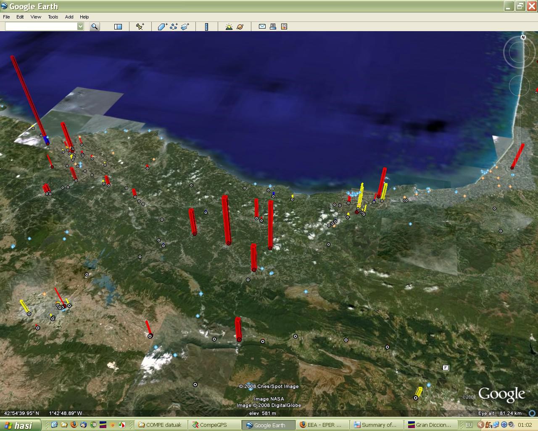Click the Print icon in the toolbar
This screenshot has width=538, height=431.
(x=273, y=27)
